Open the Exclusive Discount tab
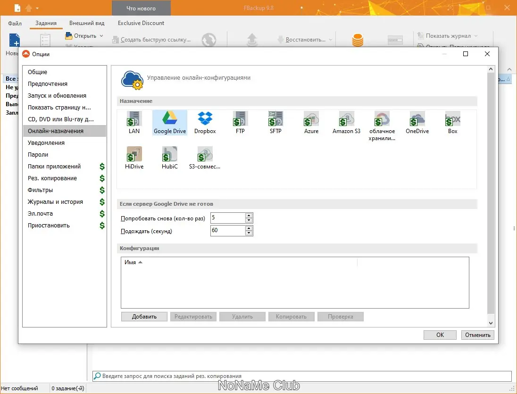 [141, 23]
